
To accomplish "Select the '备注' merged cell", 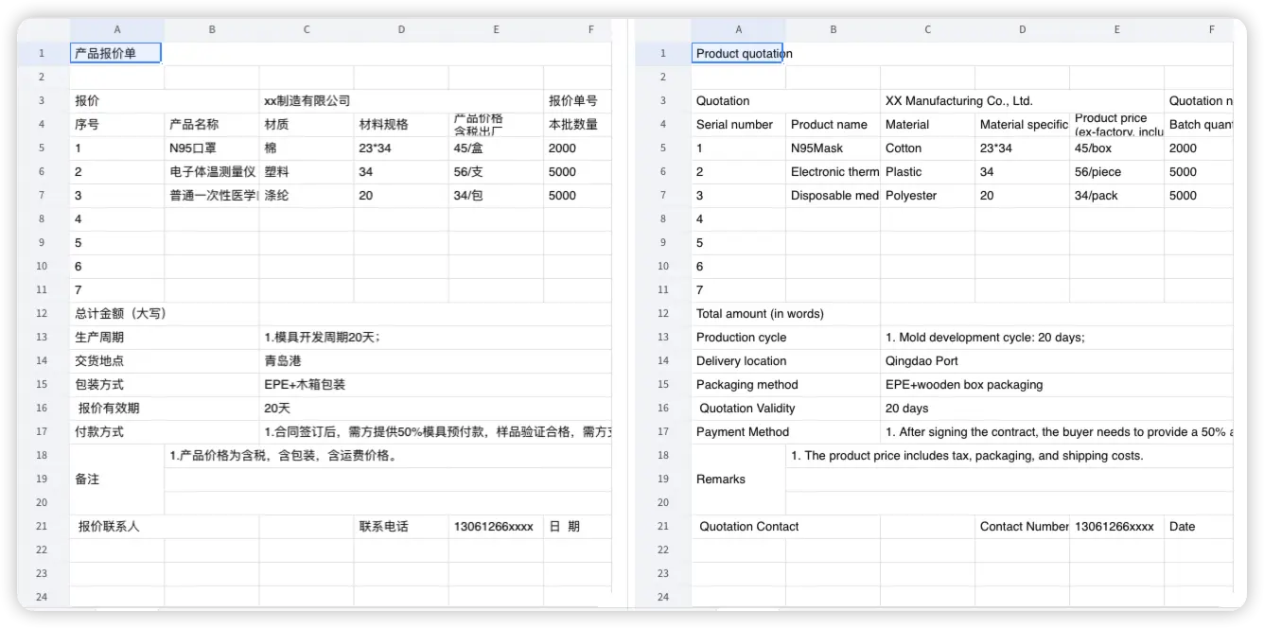I will pos(117,479).
